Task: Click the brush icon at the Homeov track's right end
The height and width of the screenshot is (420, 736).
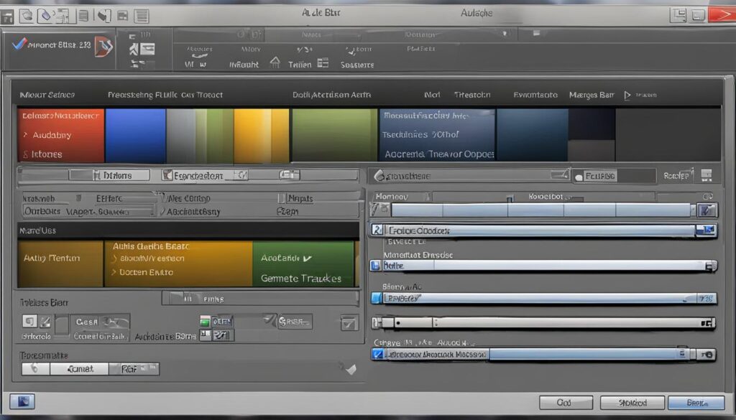Action: pyautogui.click(x=707, y=210)
